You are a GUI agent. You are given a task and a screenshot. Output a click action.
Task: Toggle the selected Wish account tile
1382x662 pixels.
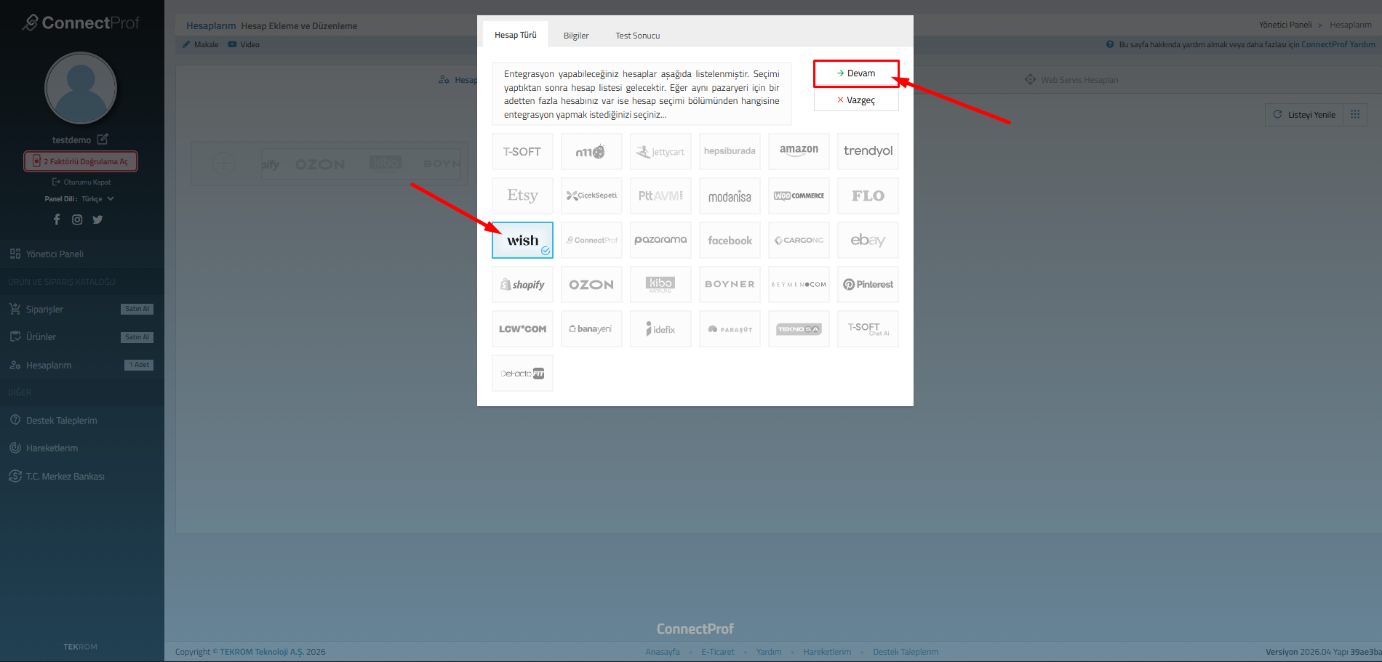point(522,241)
